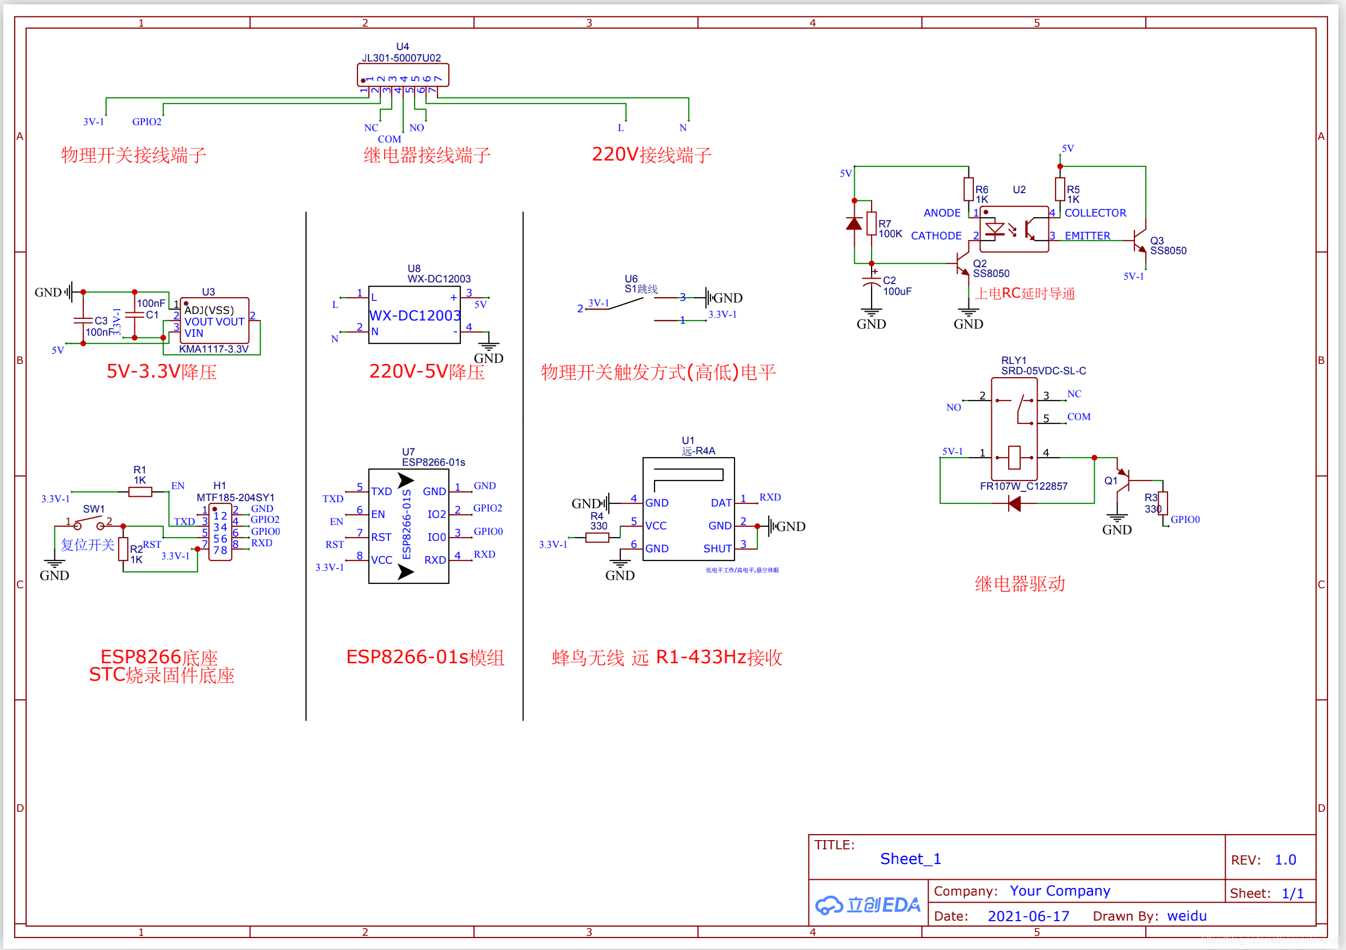This screenshot has height=950, width=1346.
Task: Click the ANODE pin label on U2
Action: (x=942, y=213)
